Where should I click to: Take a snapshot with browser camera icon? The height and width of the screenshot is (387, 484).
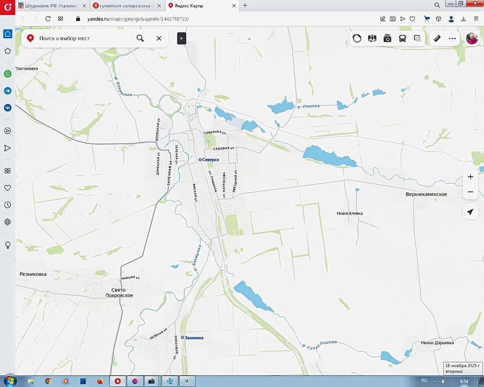[x=392, y=18]
